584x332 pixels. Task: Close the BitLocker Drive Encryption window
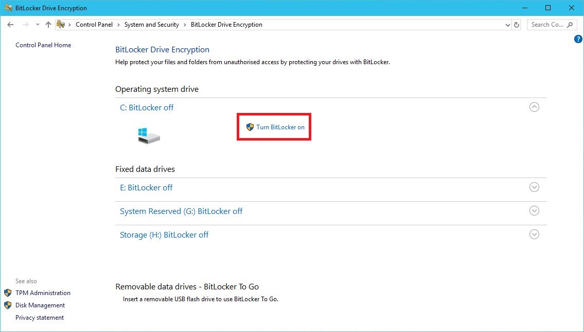(571, 8)
